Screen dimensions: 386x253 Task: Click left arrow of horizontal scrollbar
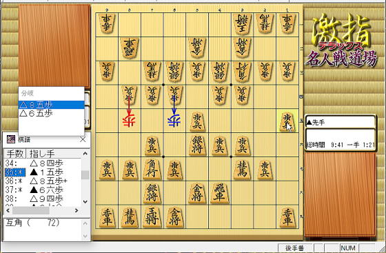8,211
